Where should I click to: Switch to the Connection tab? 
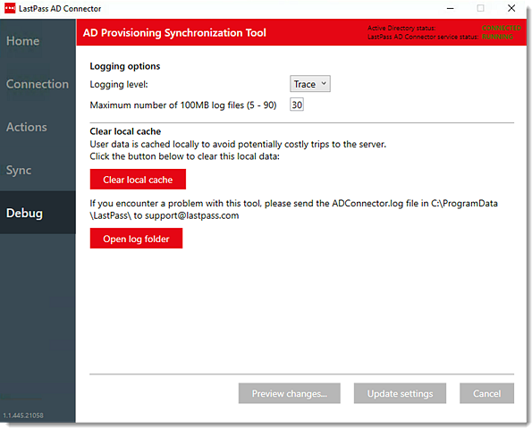point(38,84)
